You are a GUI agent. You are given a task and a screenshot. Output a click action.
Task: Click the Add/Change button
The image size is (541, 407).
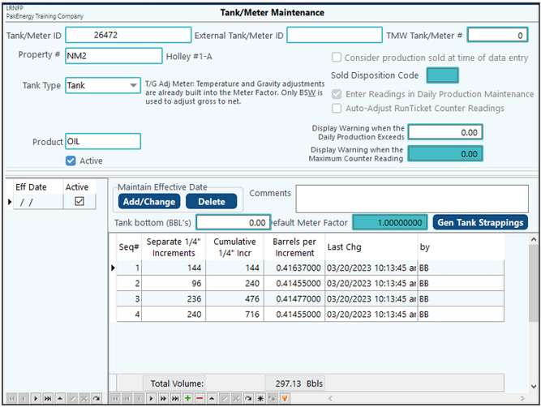point(149,201)
